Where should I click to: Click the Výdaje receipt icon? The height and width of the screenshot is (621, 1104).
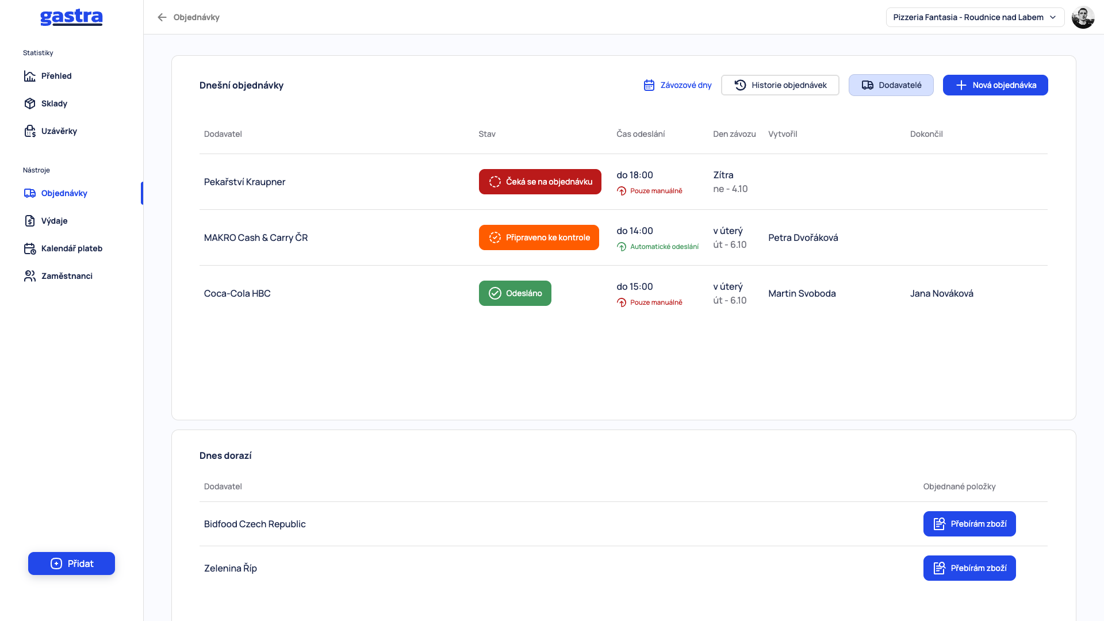30,221
